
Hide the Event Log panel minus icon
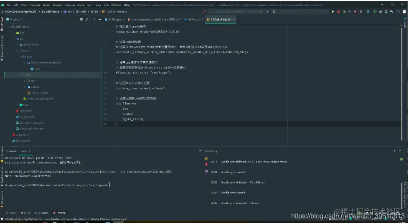point(400,151)
